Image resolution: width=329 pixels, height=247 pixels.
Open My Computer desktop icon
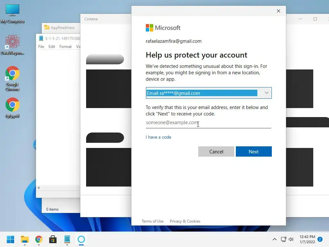[13, 14]
